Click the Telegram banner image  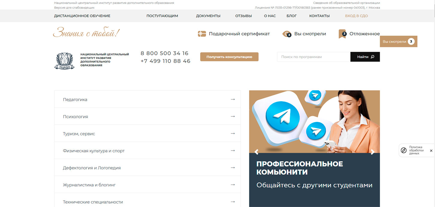[314, 122]
